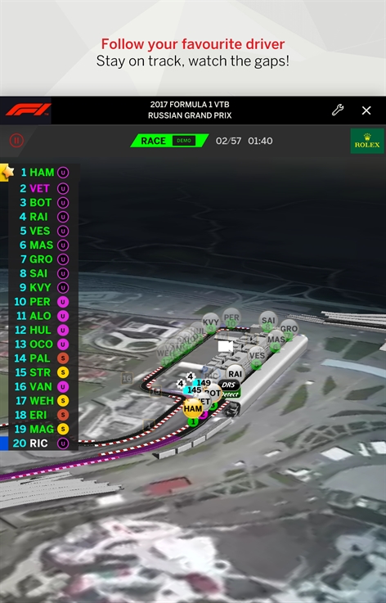
Task: Select VET in position 2
Action: point(39,188)
